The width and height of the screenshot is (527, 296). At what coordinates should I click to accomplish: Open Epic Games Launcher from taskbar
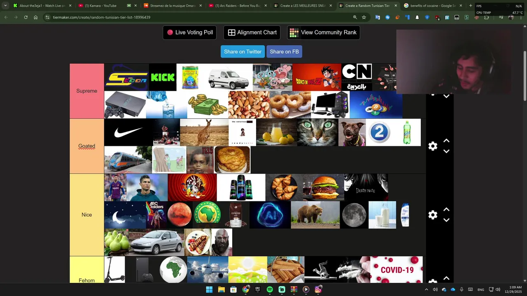258,289
